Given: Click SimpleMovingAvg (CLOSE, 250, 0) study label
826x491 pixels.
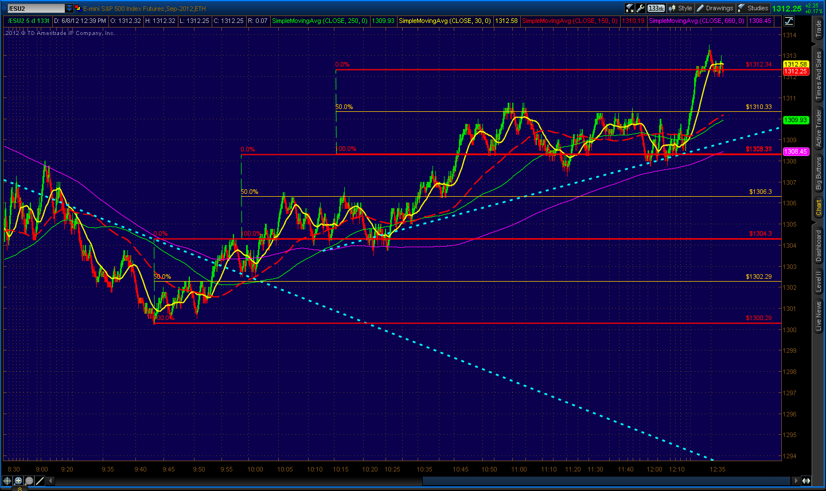Looking at the screenshot, I should coord(320,21).
